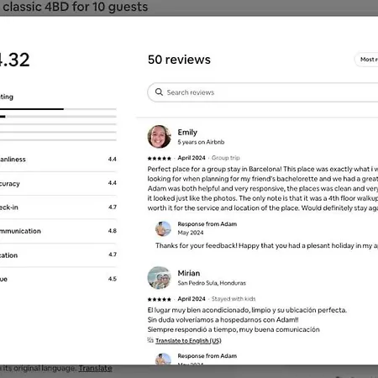Click the five-star rating on Emily's review
Viewport: 378px width, 378px height.
[160, 158]
